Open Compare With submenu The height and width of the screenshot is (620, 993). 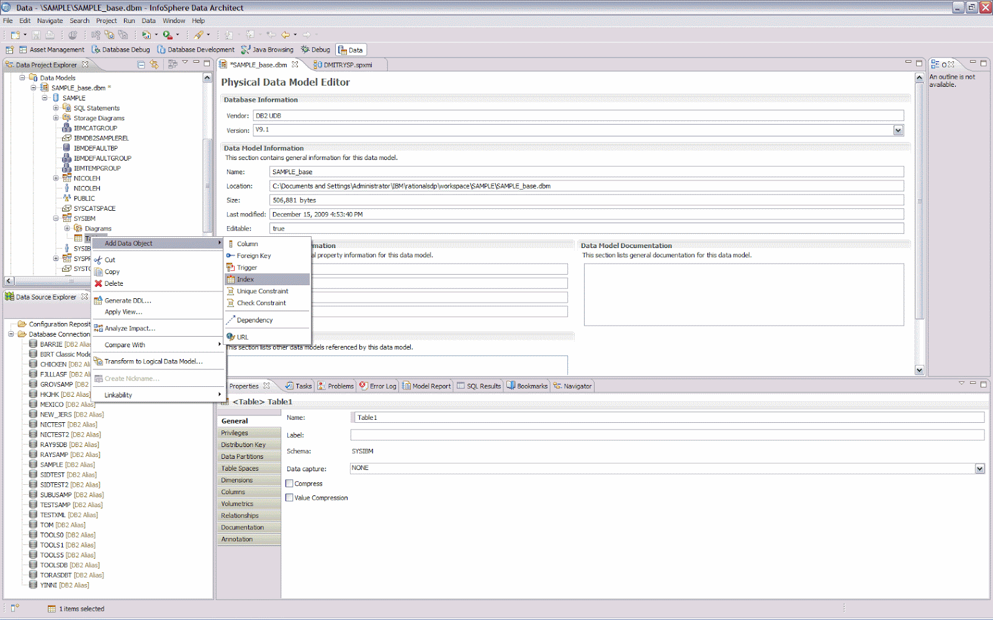click(x=158, y=345)
